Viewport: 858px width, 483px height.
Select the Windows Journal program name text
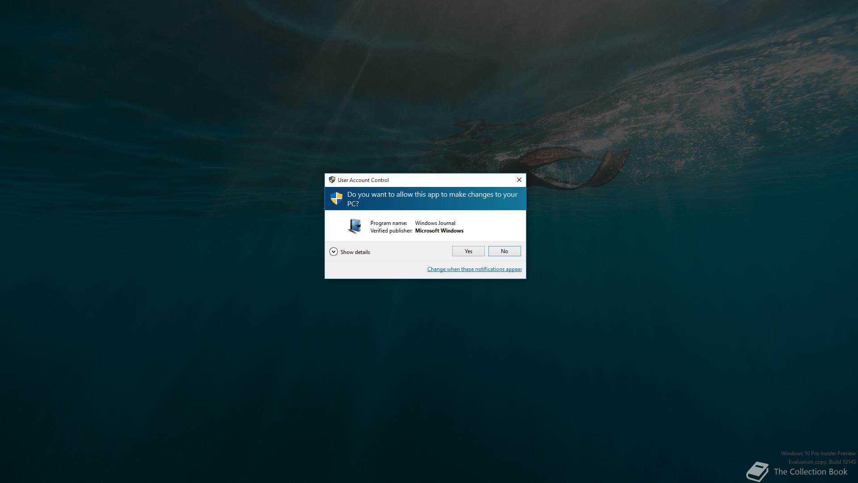(x=435, y=223)
